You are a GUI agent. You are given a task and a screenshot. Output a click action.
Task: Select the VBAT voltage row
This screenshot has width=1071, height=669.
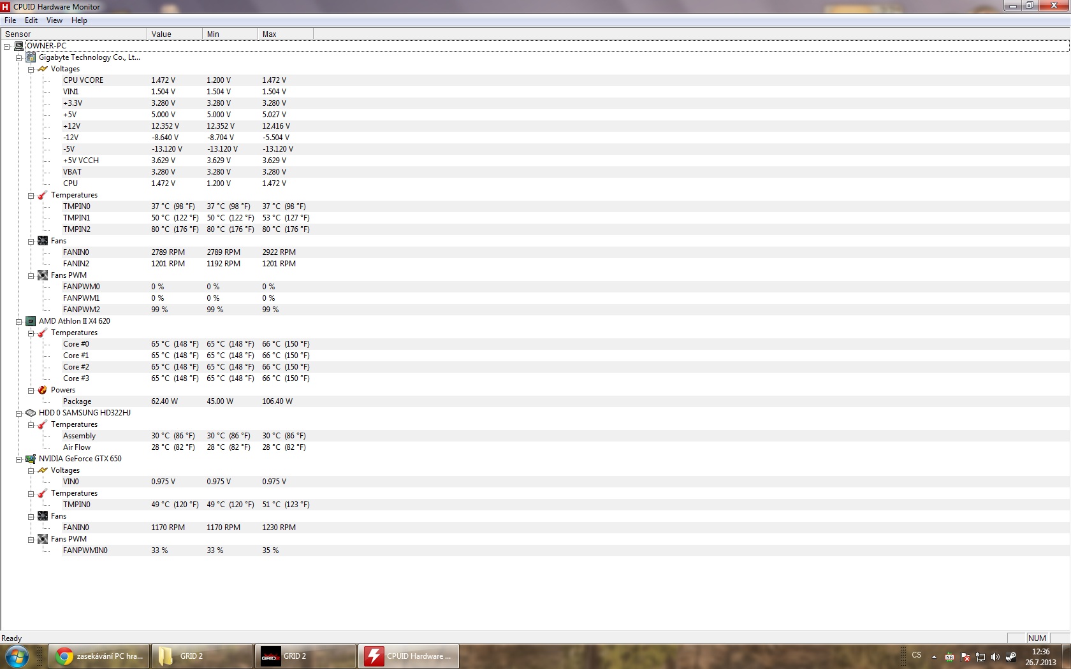pos(565,172)
